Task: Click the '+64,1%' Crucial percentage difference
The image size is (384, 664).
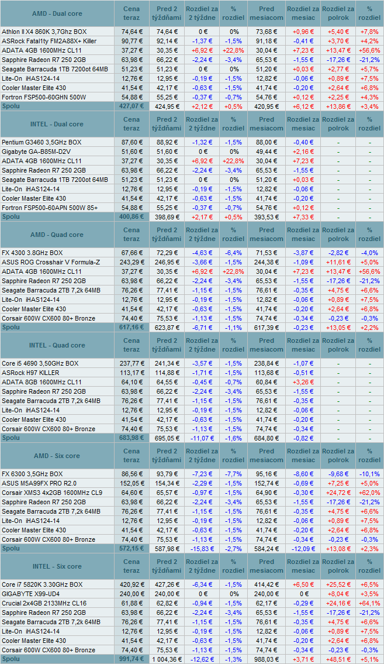Action: click(x=370, y=603)
